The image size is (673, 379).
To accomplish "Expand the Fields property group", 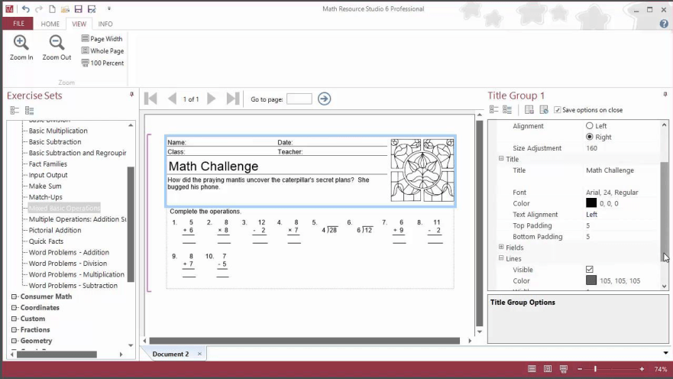I will coord(501,248).
